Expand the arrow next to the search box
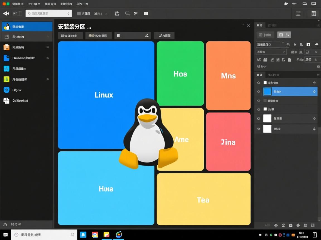321x240 pixels. 68,13
